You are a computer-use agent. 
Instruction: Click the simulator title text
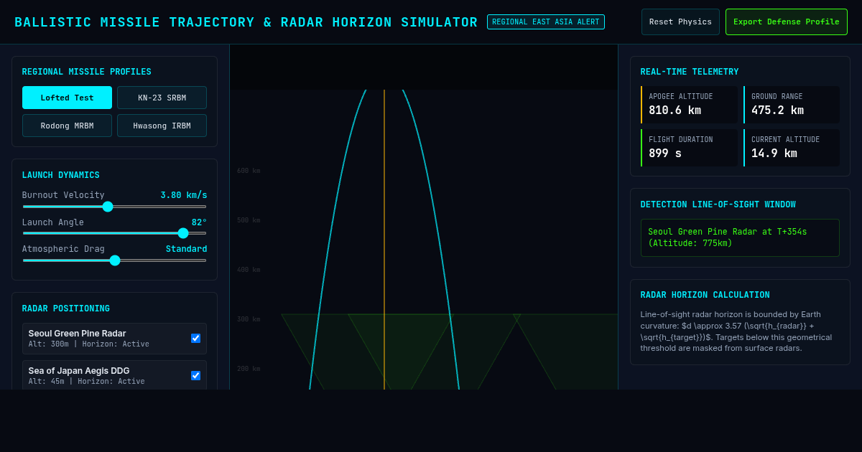pyautogui.click(x=246, y=22)
